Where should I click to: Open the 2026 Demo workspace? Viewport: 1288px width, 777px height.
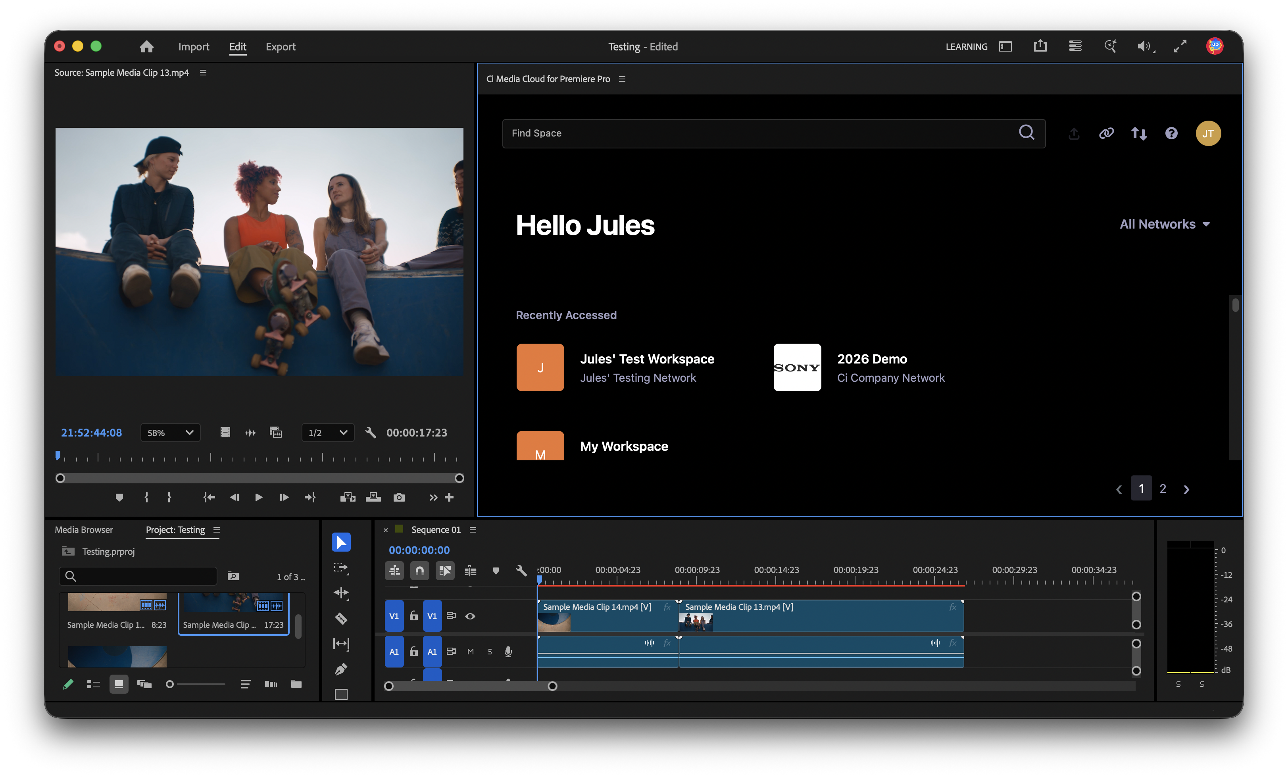pyautogui.click(x=859, y=367)
